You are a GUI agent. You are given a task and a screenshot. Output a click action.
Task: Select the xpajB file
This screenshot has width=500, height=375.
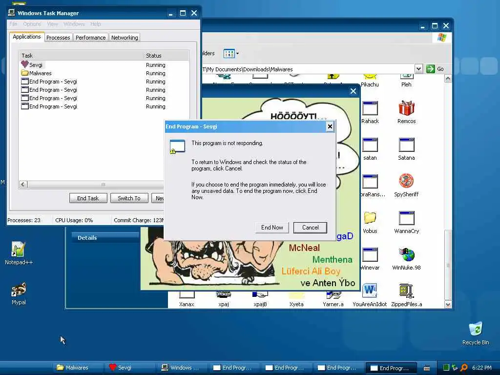click(x=260, y=300)
